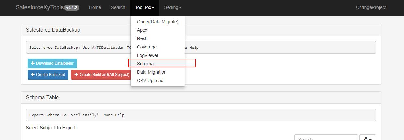Click Create Build.xml(All Sobject) button
Screen dimensions: 404x140
coord(101,75)
